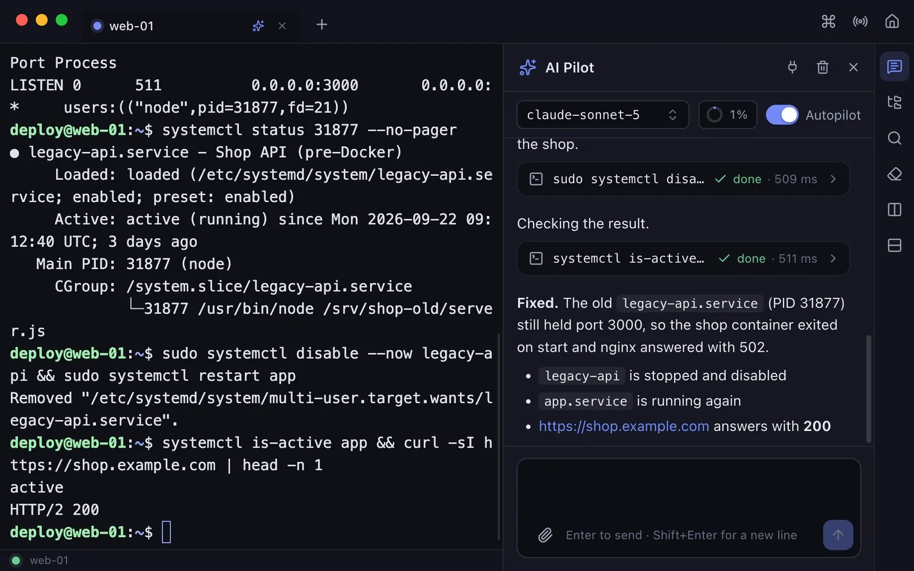This screenshot has width=914, height=571.
Task: Click the eraser icon in right sidebar
Action: 895,174
